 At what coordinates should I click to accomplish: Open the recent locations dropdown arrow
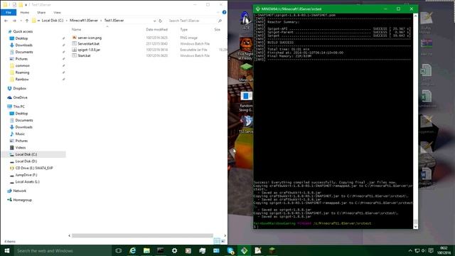click(x=21, y=21)
